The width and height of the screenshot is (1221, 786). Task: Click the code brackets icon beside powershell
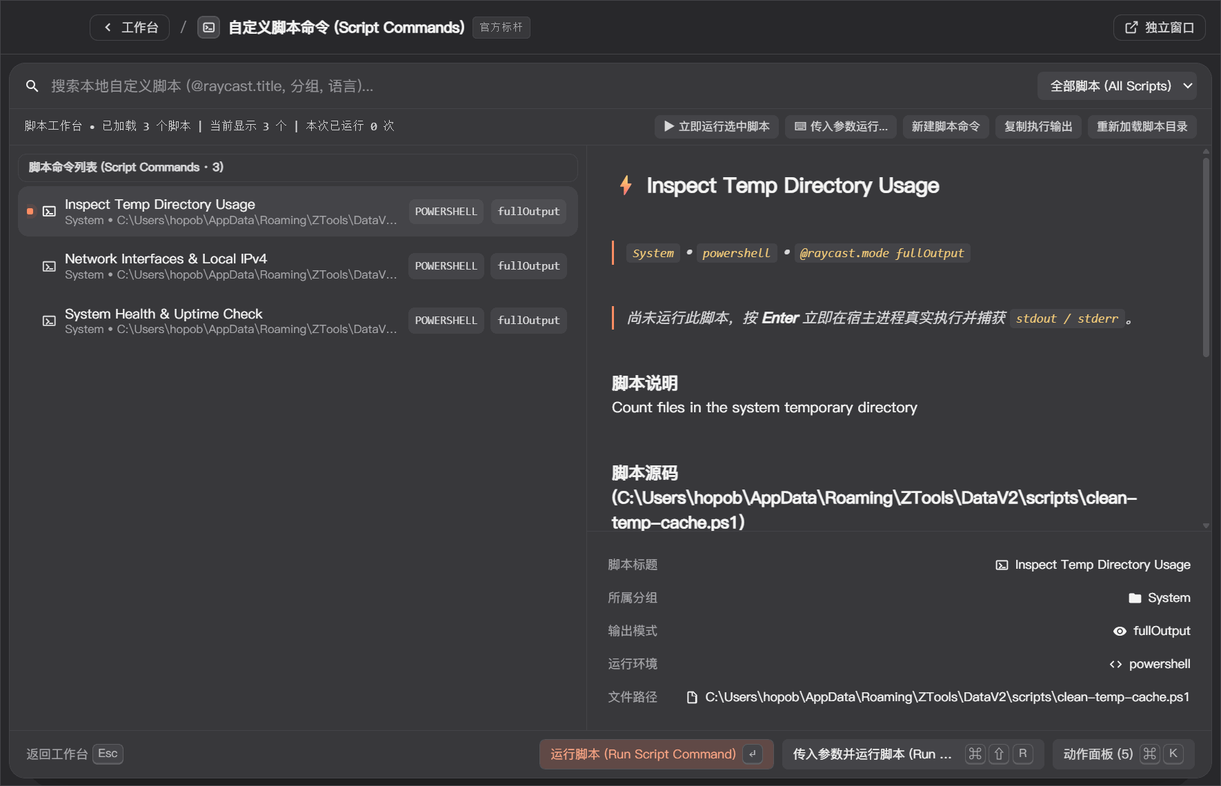coord(1115,664)
